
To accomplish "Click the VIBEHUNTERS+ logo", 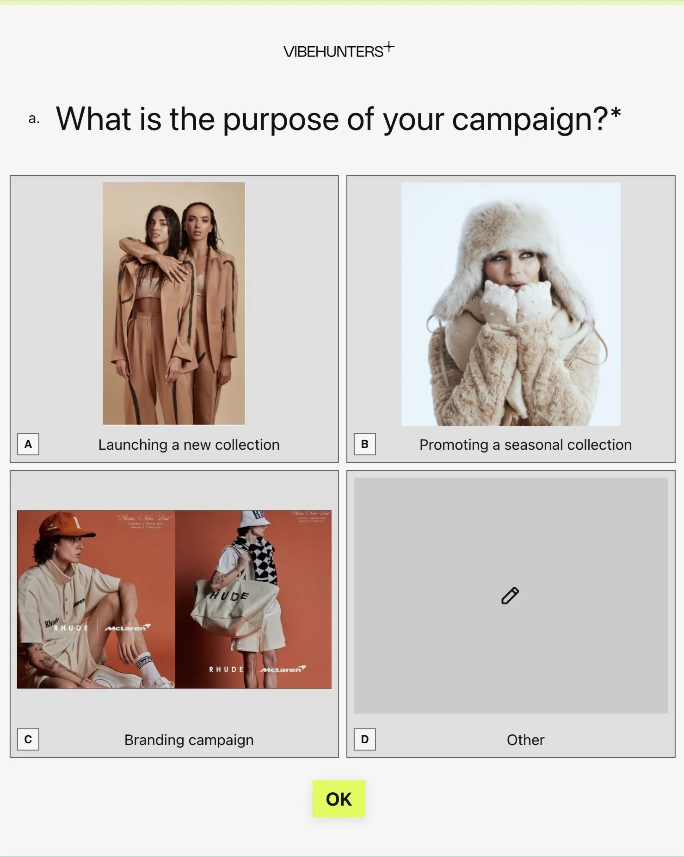I will (x=339, y=50).
